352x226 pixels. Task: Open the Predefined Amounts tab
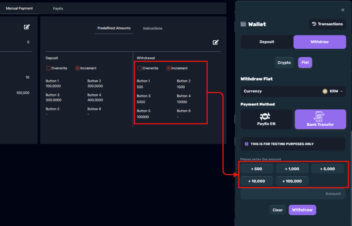pyautogui.click(x=114, y=28)
